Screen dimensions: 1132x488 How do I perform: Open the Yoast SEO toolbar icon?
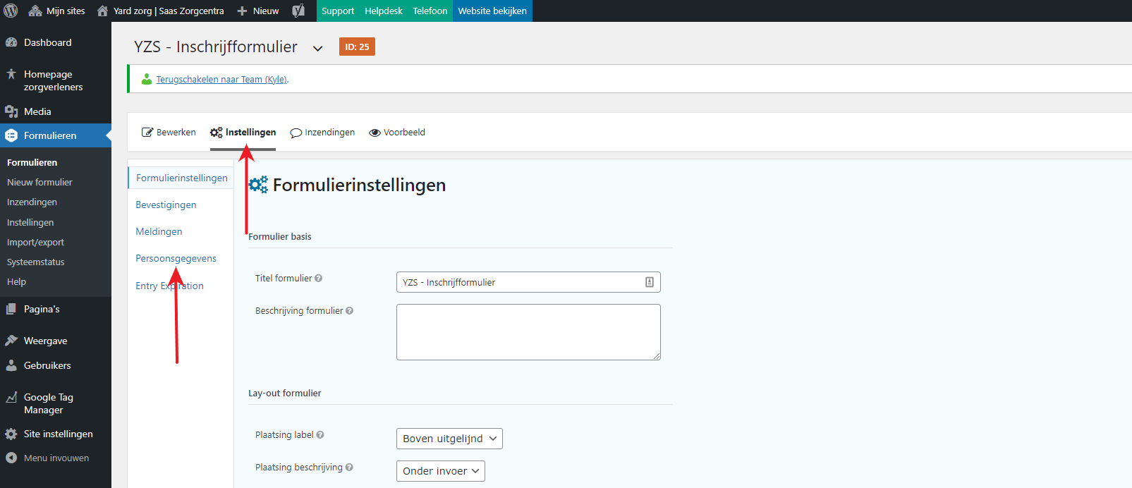coord(298,11)
